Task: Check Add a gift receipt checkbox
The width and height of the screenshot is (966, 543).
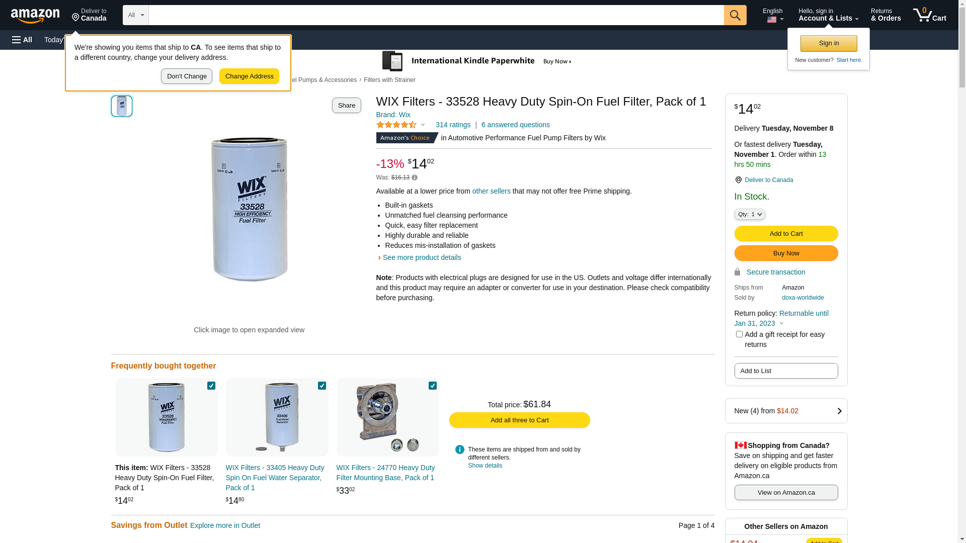Action: 739,334
